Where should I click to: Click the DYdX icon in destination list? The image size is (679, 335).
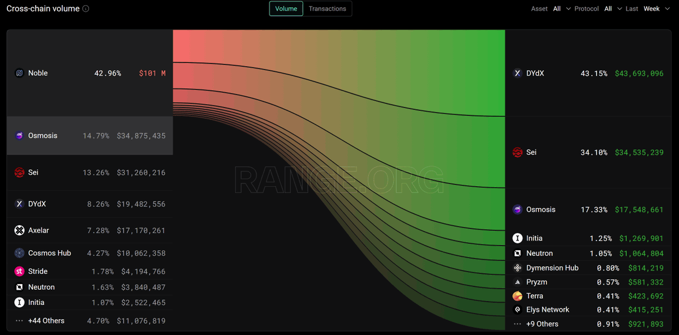(x=517, y=73)
